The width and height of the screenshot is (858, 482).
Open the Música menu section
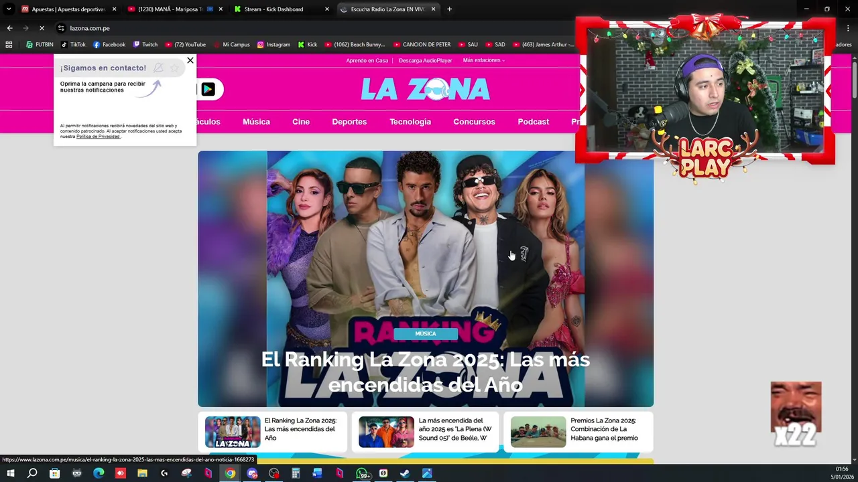click(x=256, y=122)
